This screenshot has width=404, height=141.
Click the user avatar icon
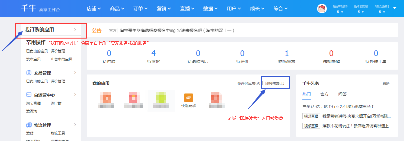pos(322,9)
